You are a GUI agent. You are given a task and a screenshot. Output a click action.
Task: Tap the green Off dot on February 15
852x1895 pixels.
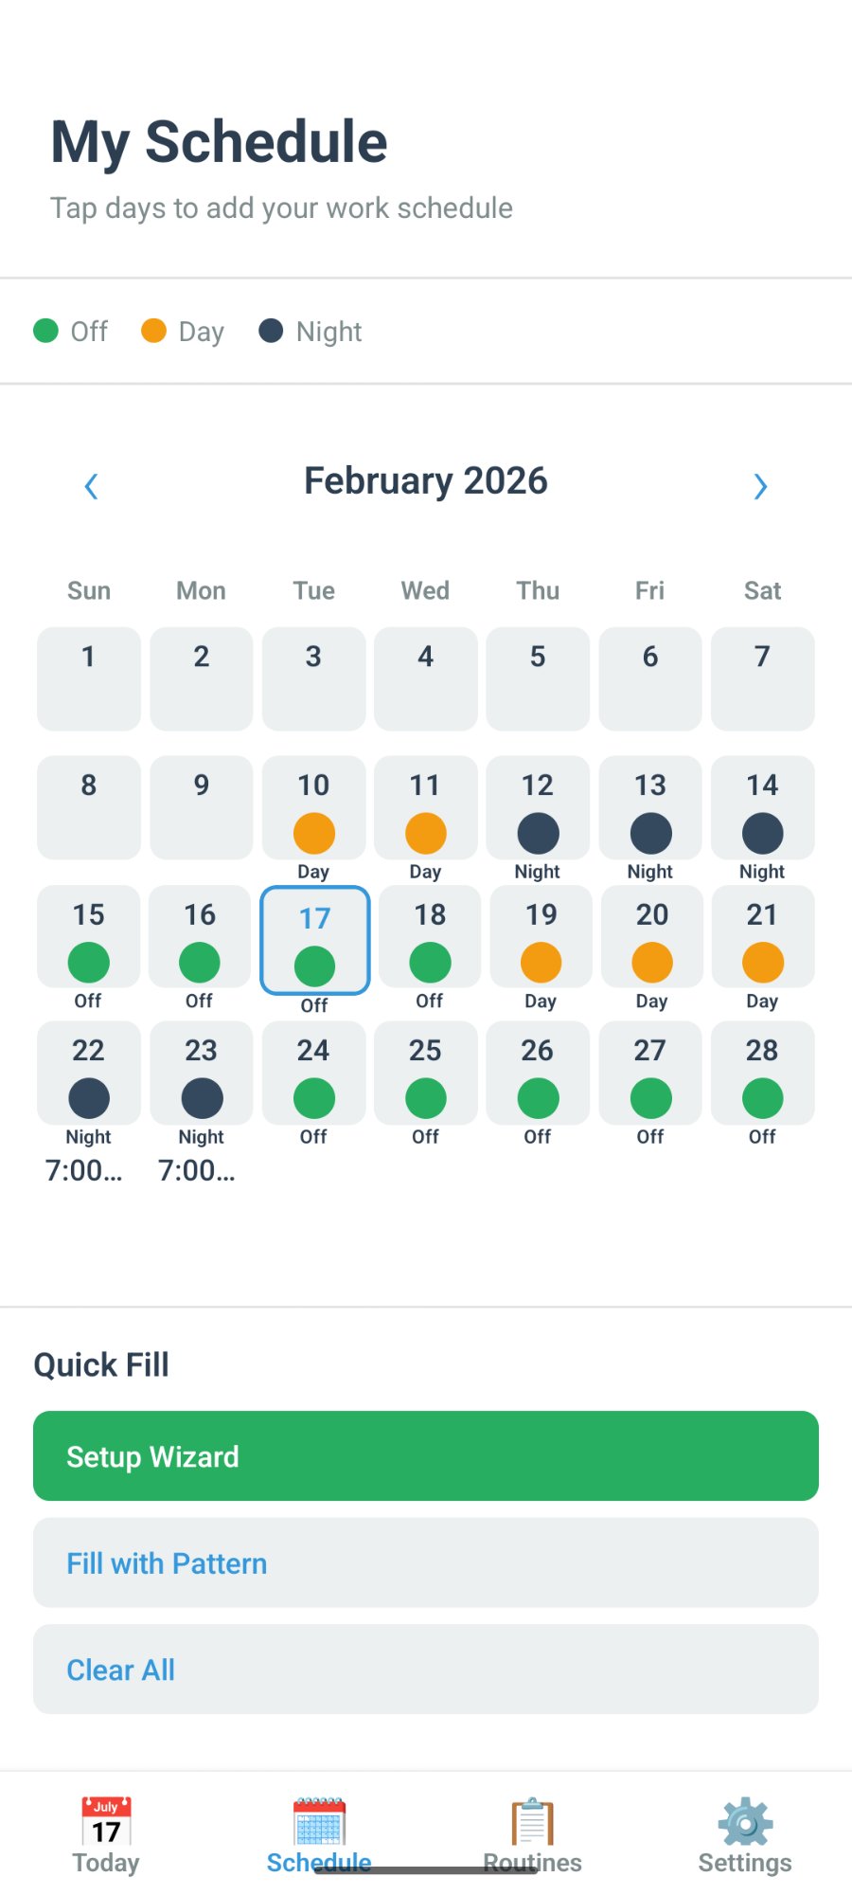click(89, 963)
